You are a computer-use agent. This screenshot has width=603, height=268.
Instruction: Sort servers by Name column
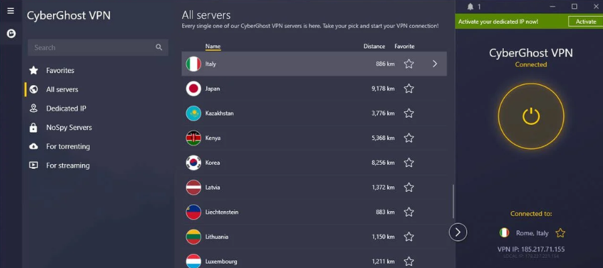pyautogui.click(x=212, y=46)
